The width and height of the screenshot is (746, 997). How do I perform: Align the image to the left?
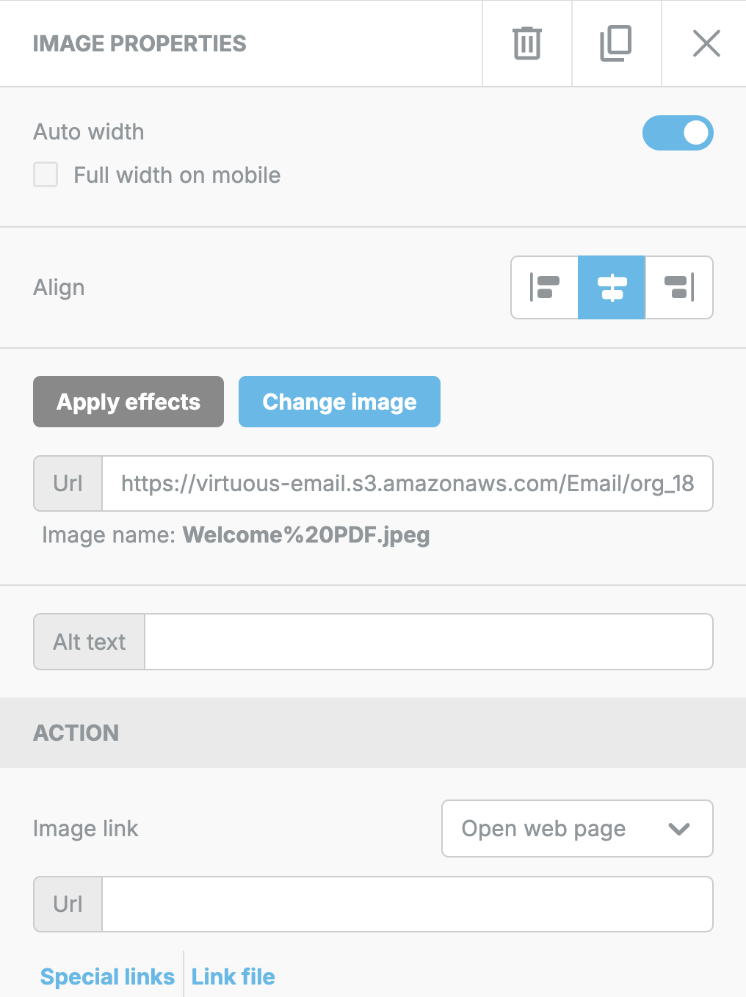click(x=545, y=287)
